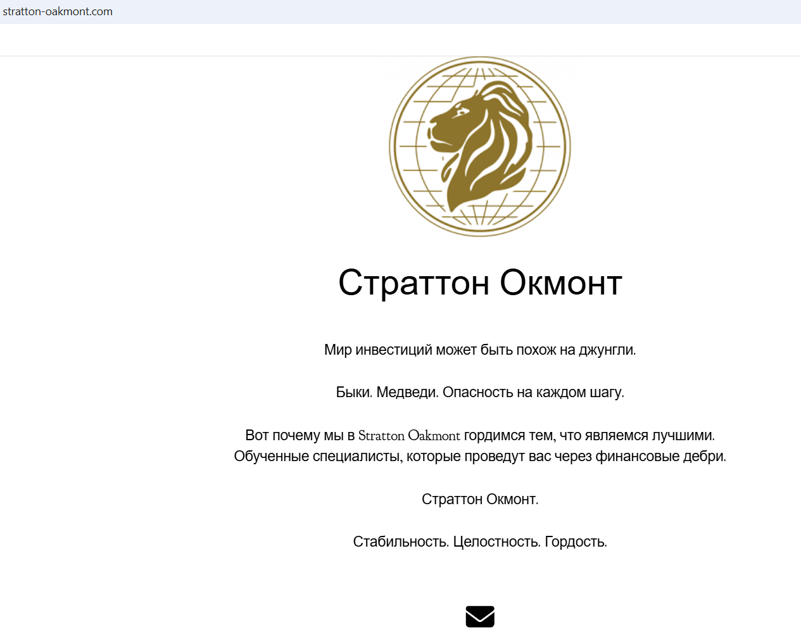Click the phrase финансовые дебри
Screen dimensions: 801x641
pos(660,457)
